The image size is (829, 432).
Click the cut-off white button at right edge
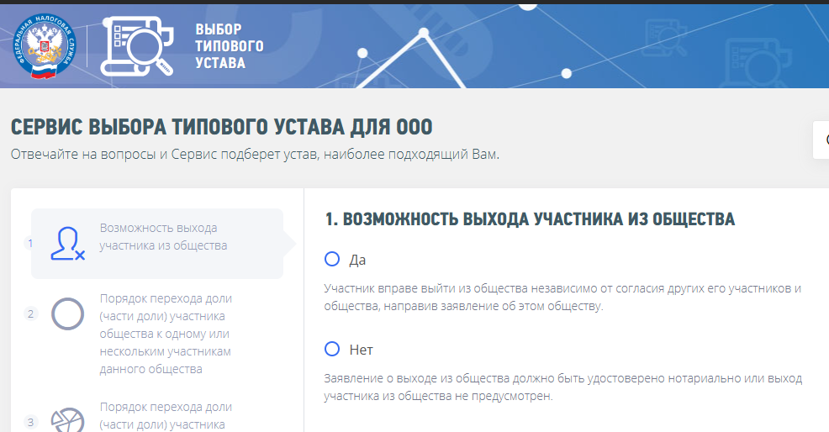821,140
